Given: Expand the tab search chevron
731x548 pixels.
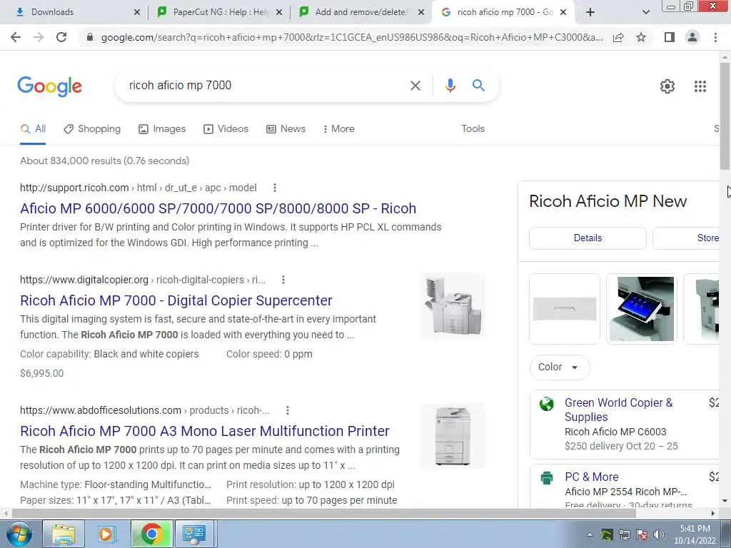Looking at the screenshot, I should pos(645,13).
